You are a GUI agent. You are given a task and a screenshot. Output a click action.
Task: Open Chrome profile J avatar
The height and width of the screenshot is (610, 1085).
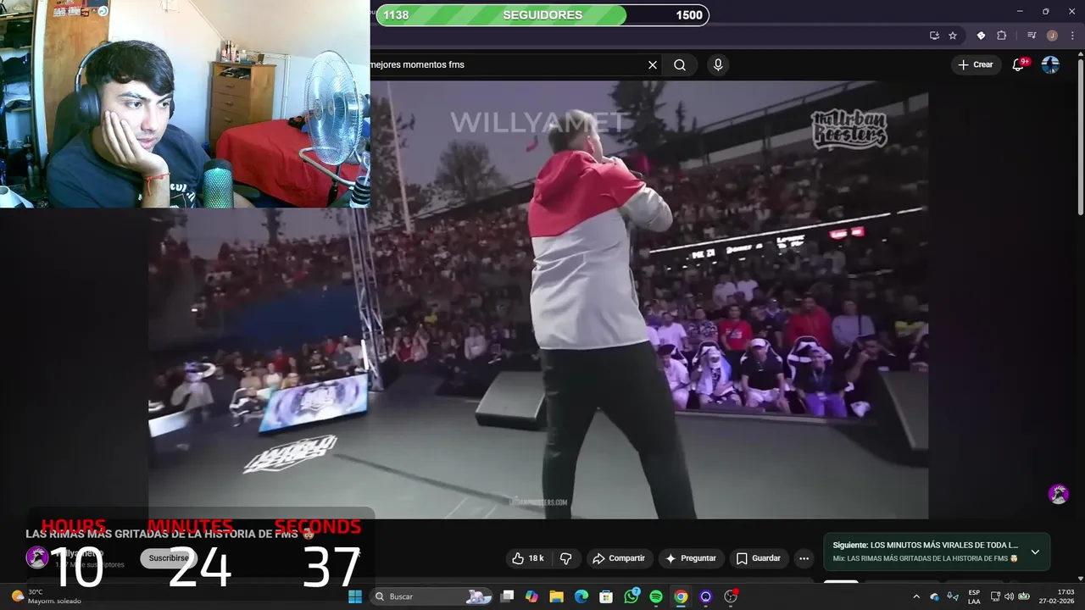[x=1052, y=36]
